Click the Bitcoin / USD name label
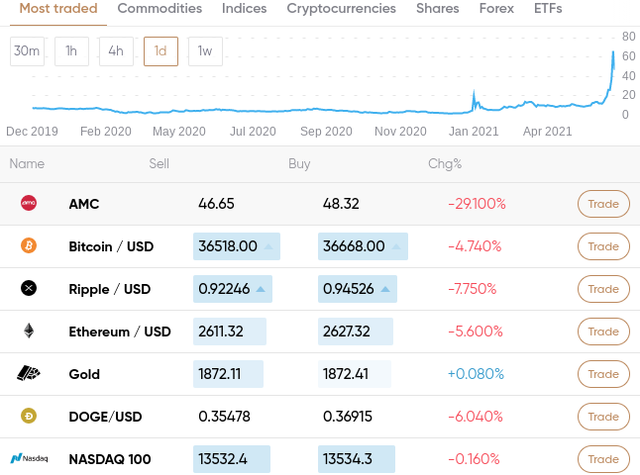The height and width of the screenshot is (475, 640). [111, 246]
